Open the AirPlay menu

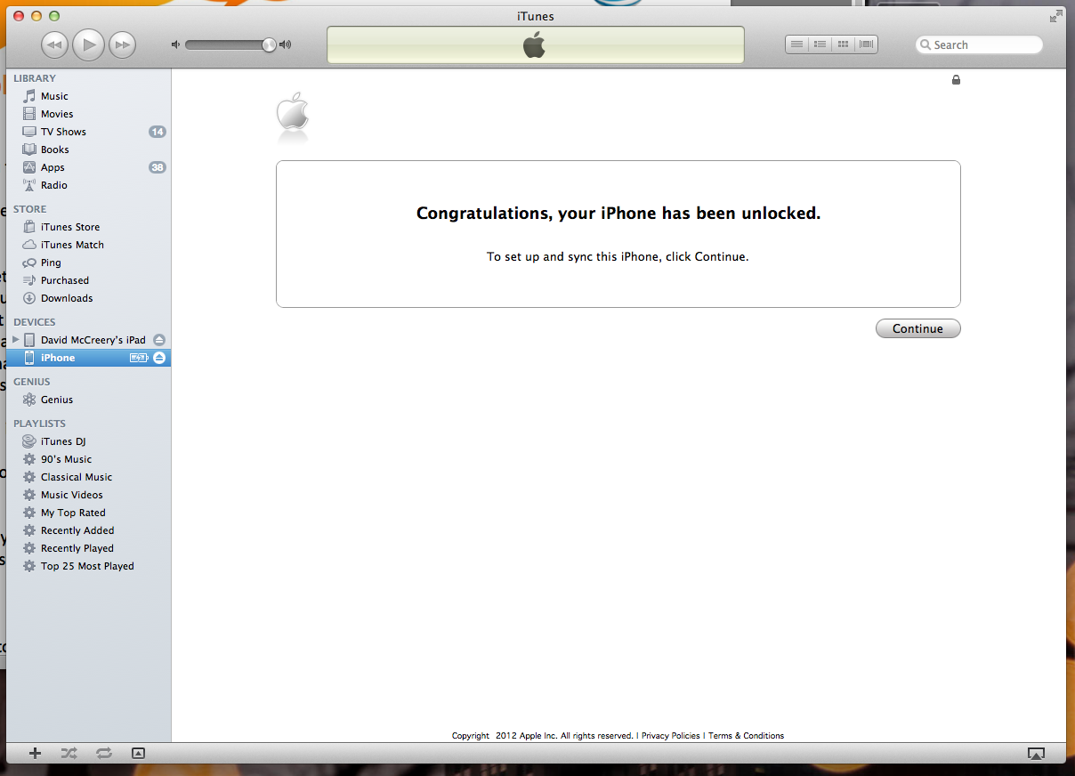pyautogui.click(x=1036, y=754)
